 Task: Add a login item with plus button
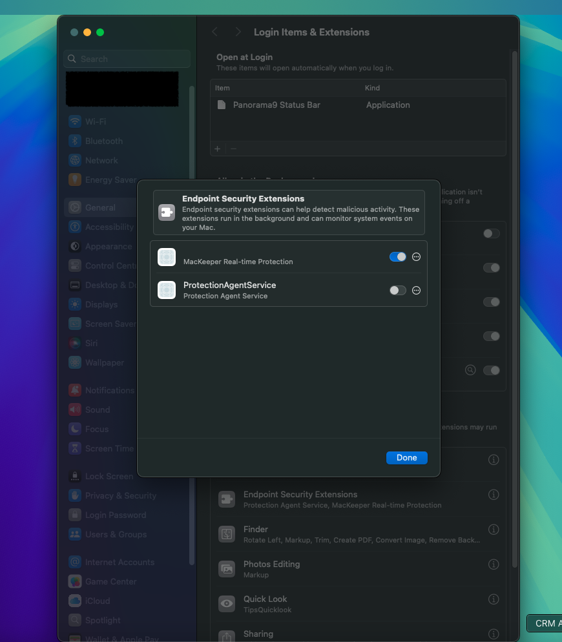pyautogui.click(x=218, y=149)
